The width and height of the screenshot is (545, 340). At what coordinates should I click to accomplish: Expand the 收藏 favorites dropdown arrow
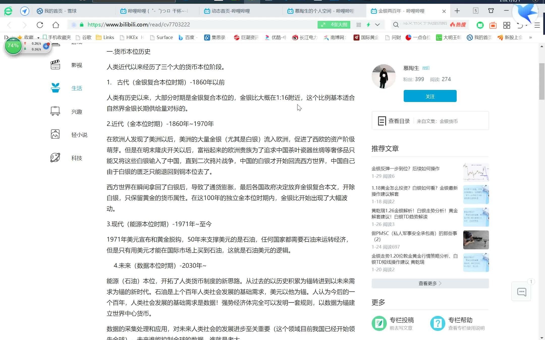coord(38,38)
